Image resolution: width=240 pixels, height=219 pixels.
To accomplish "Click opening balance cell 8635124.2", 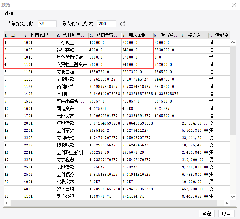I will coord(105,131).
